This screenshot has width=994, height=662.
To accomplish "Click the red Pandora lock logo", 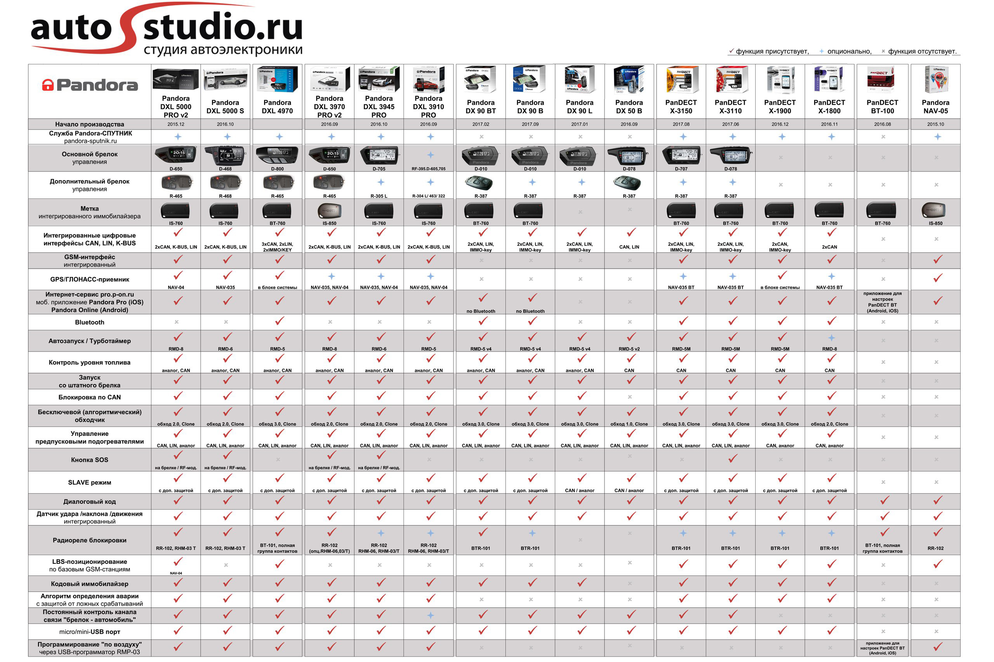I will click(x=48, y=85).
